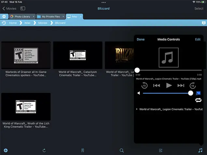Open the connection monitor icon in the path bar

point(203,23)
